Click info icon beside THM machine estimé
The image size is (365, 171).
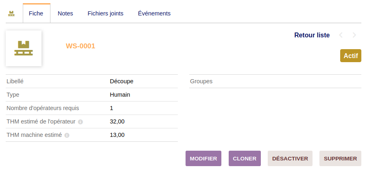pos(67,135)
